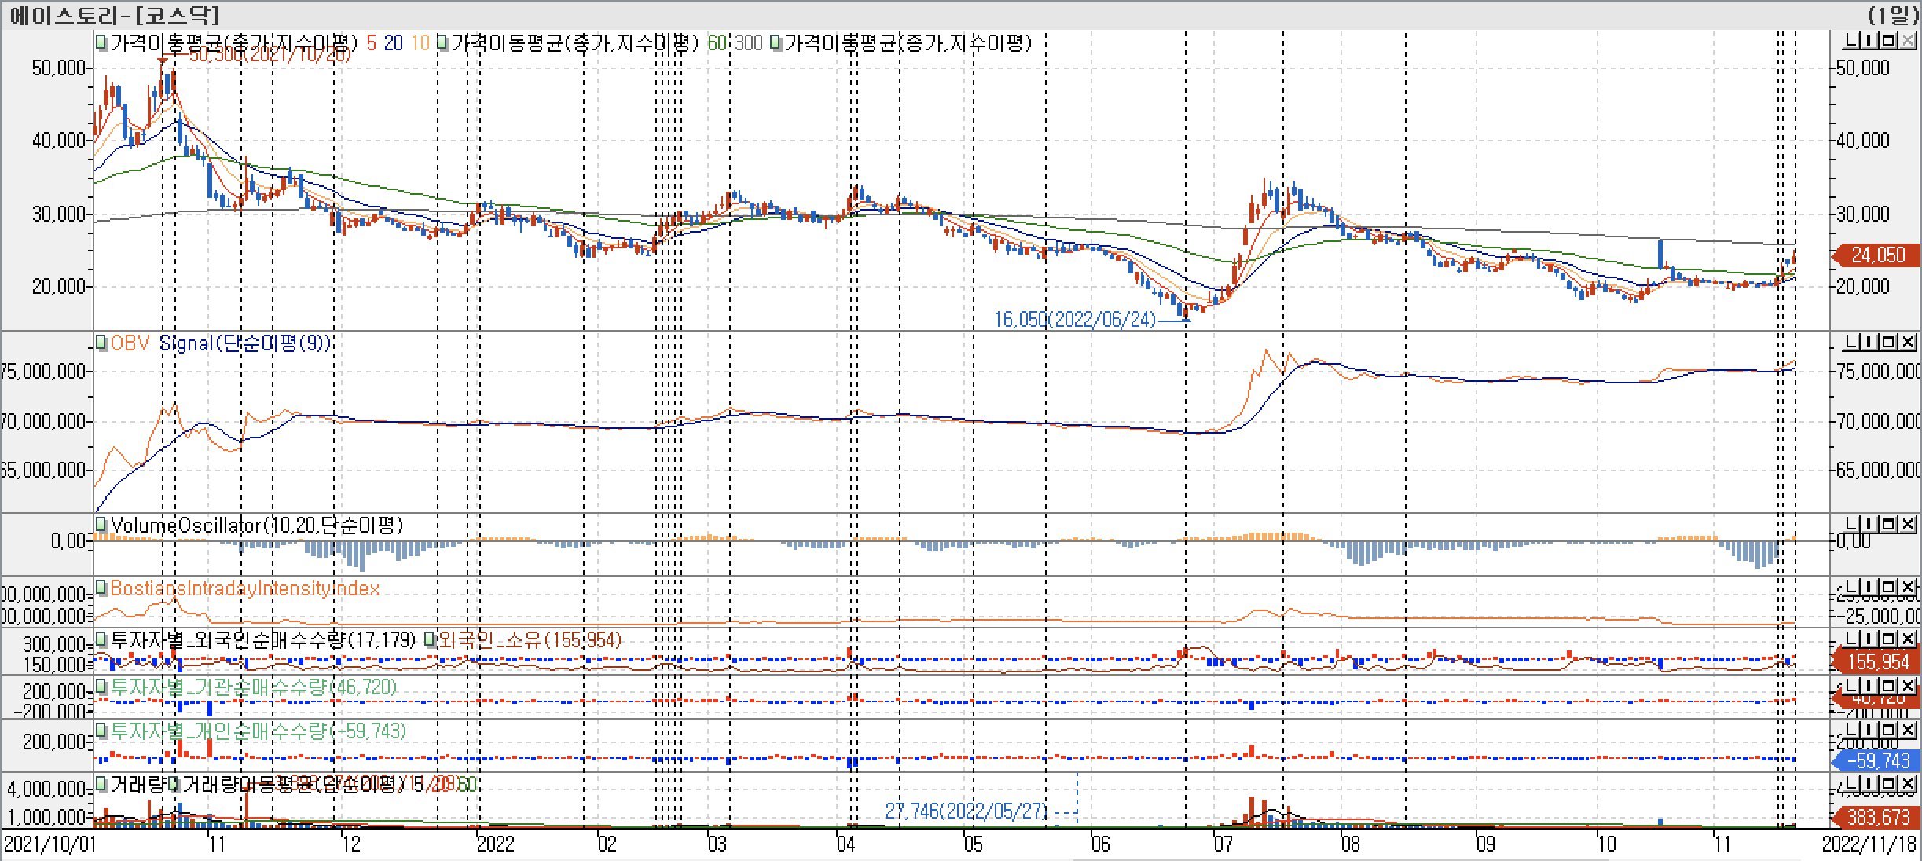The height and width of the screenshot is (861, 1922).
Task: Click the I button on the price chart panel
Action: [x=1869, y=41]
